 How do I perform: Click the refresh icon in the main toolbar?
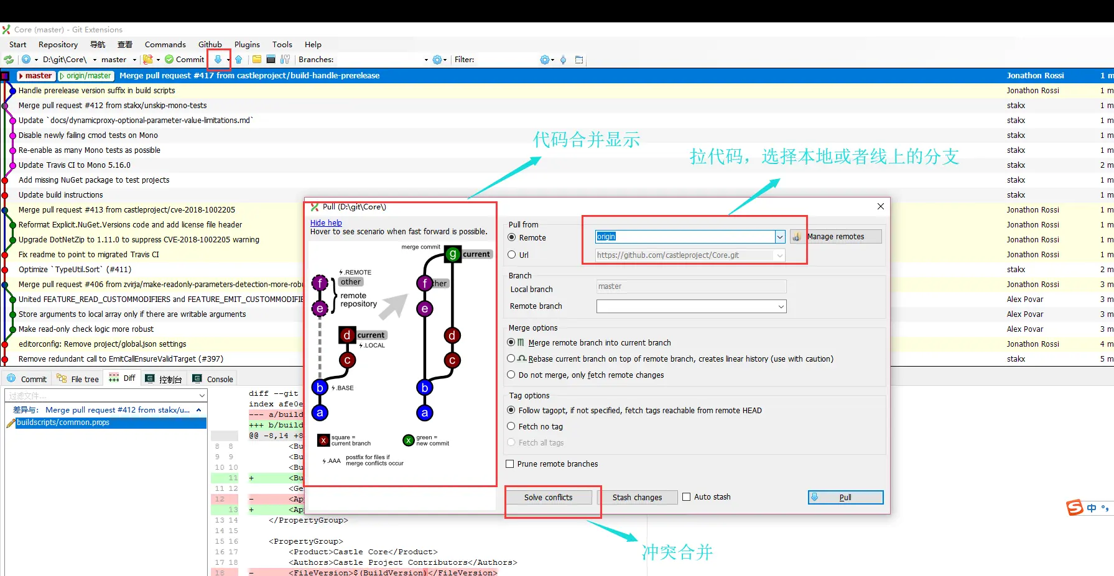(9, 60)
